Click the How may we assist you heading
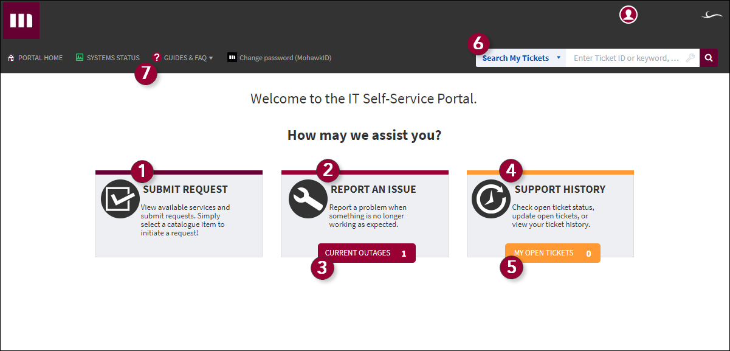The height and width of the screenshot is (351, 730). [365, 134]
